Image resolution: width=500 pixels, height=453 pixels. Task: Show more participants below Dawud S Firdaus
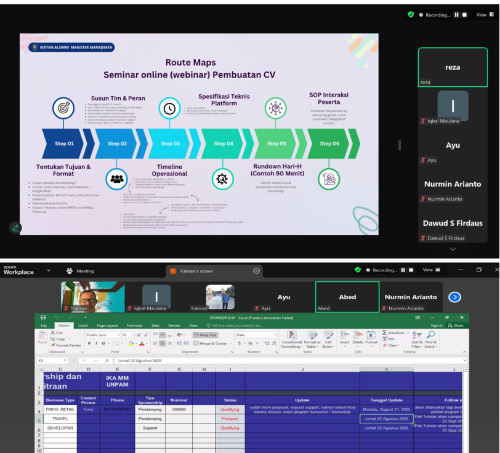[x=453, y=249]
